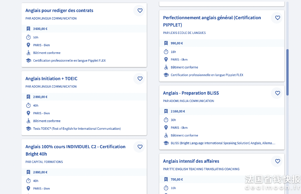Favorite the Anglais Initiation + TOEIC course
301x194 pixels.
click(140, 79)
